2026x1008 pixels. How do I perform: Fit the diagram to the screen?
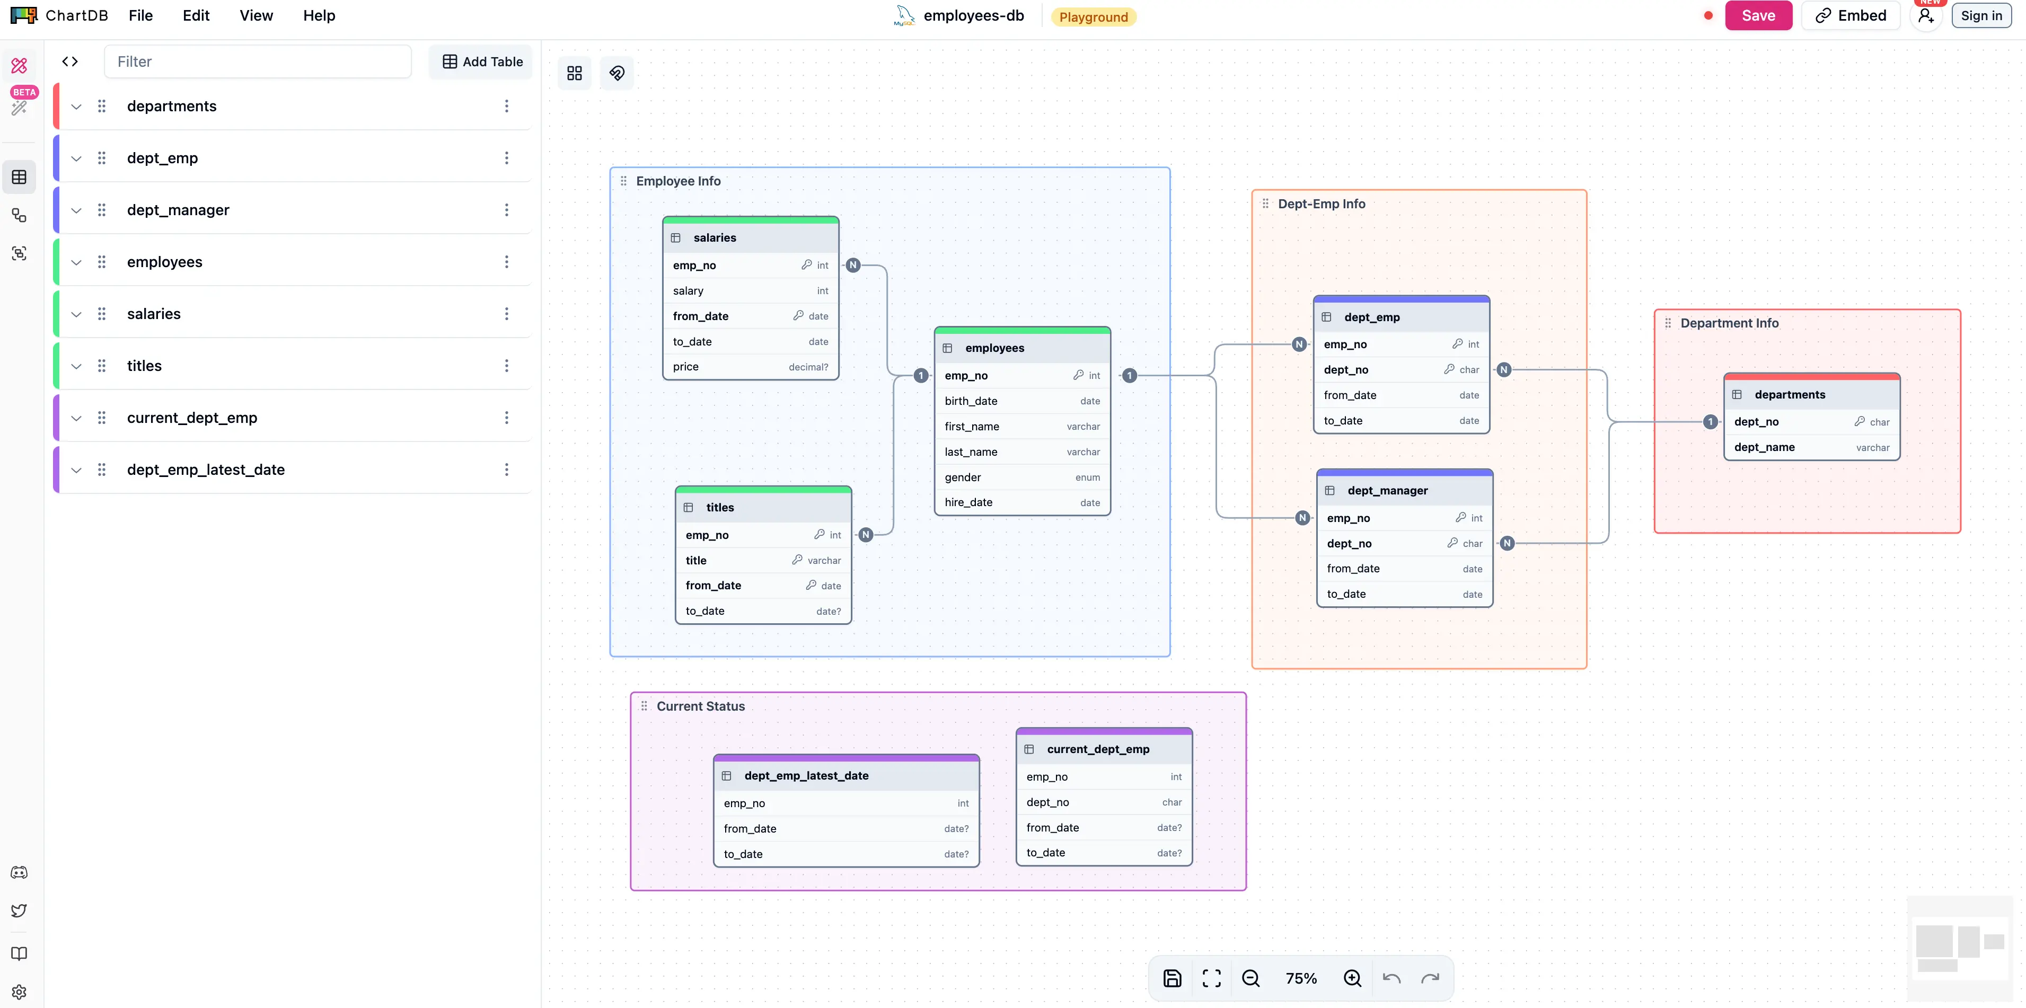(1211, 978)
